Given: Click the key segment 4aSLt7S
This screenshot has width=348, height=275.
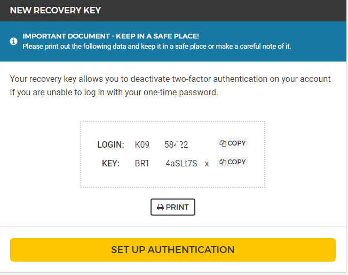Looking at the screenshot, I should pyautogui.click(x=181, y=164).
